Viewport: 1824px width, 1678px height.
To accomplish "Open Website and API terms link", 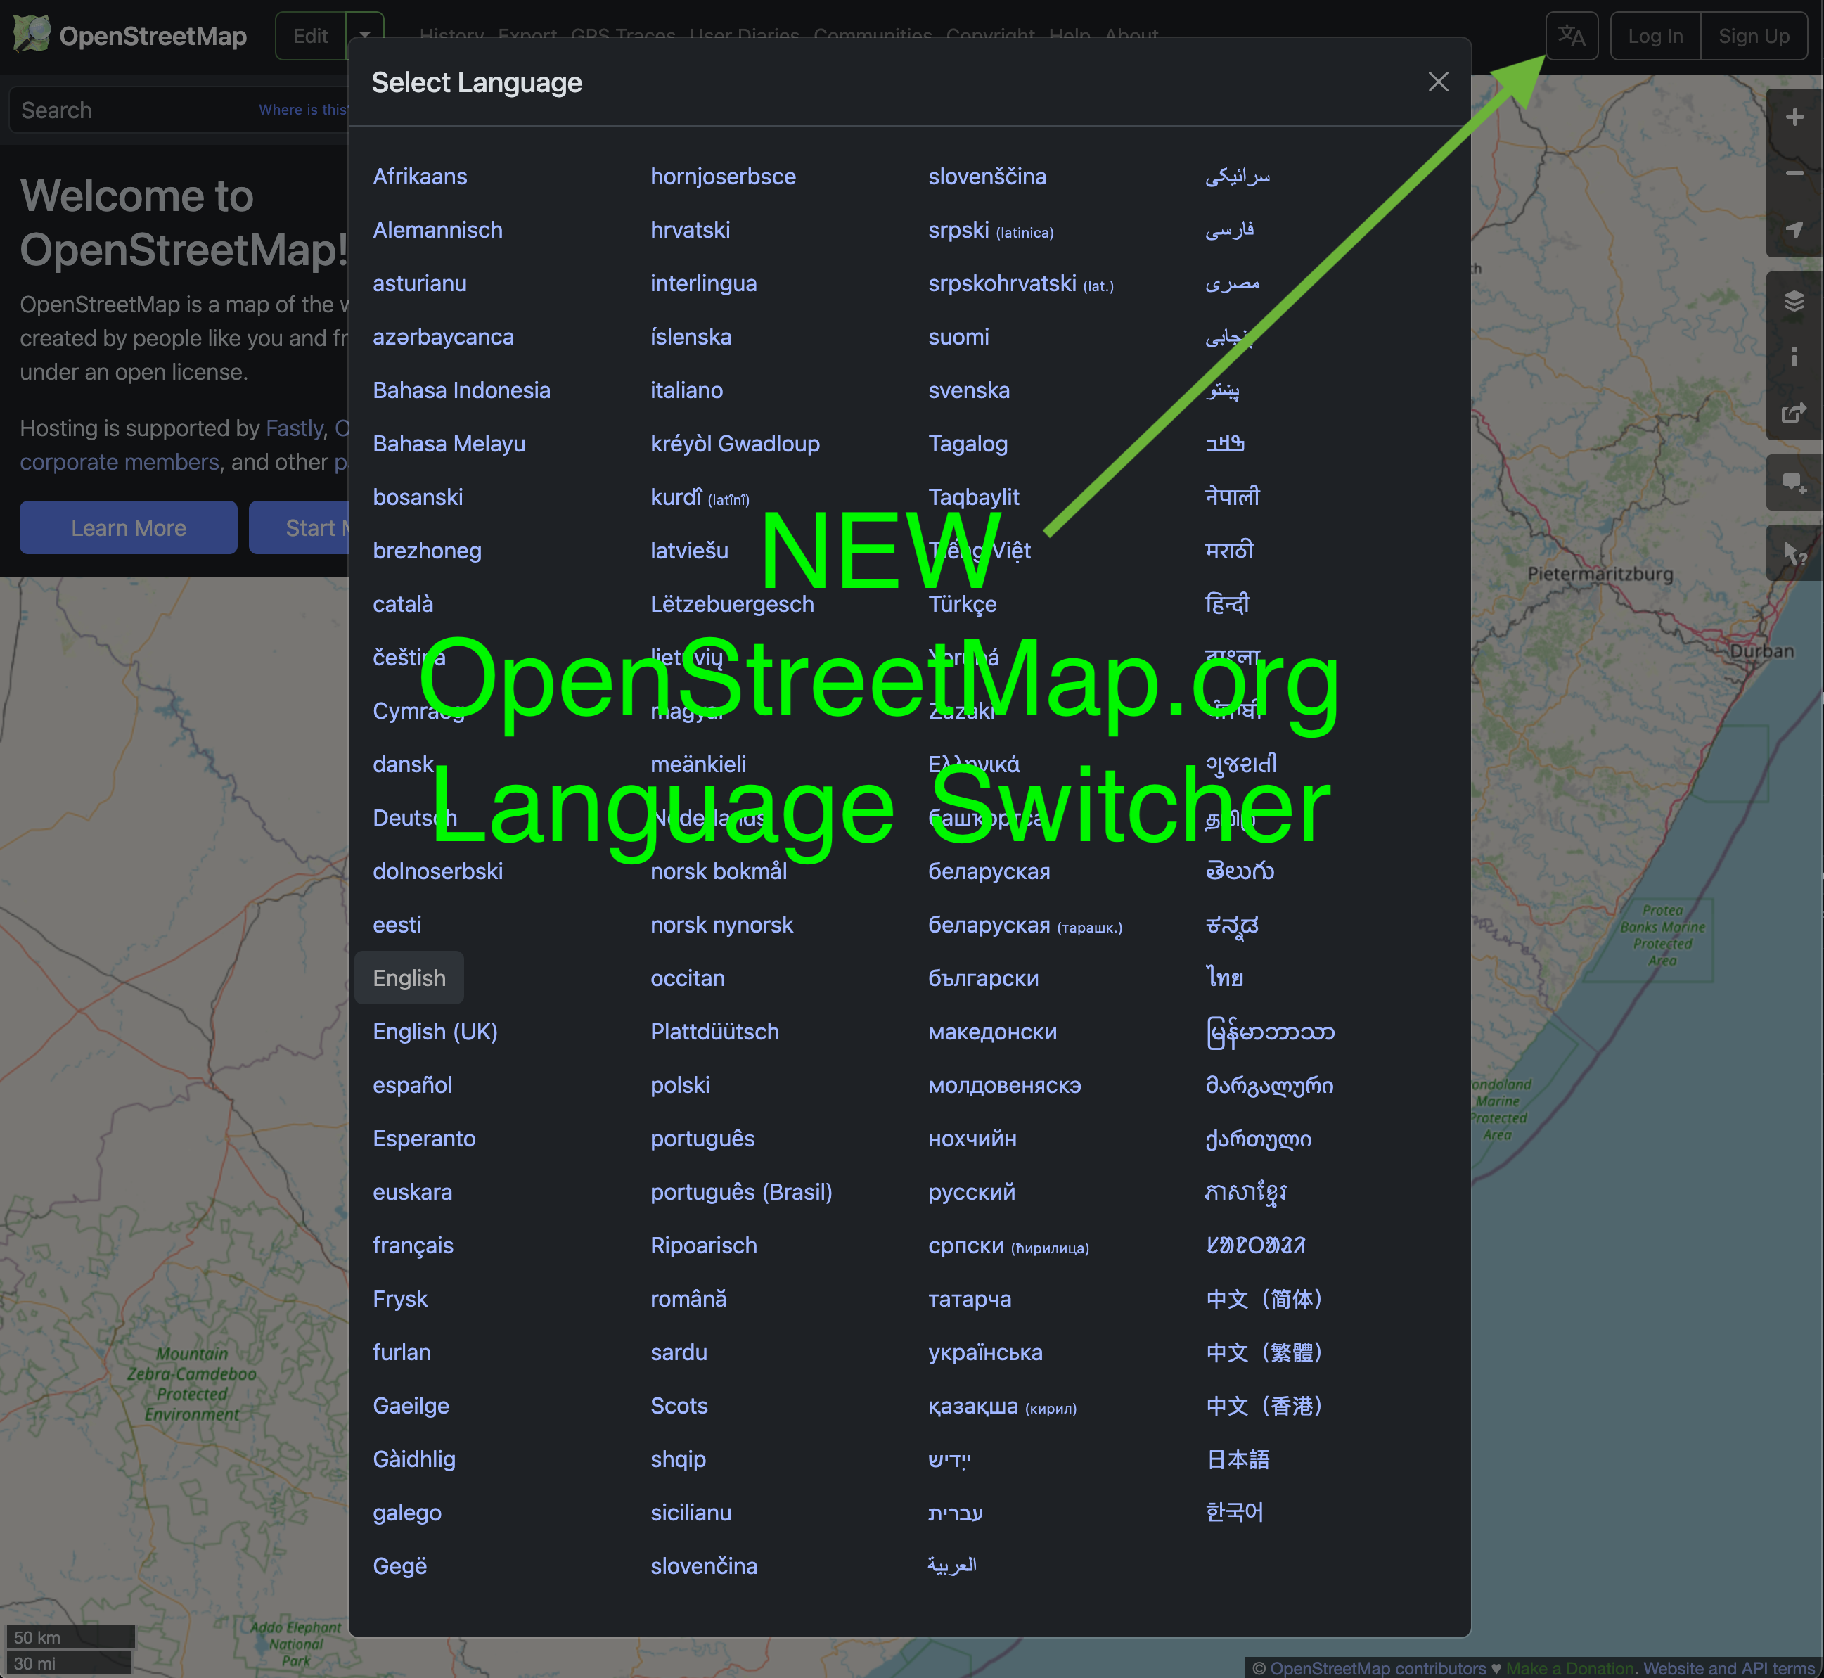I will point(1728,1667).
